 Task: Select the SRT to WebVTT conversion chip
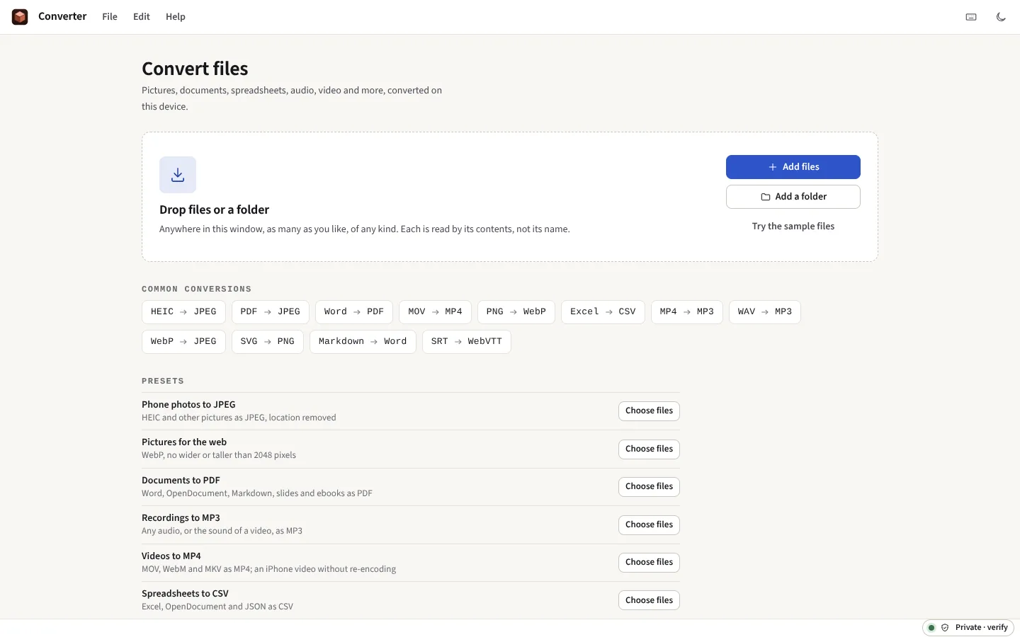(x=467, y=342)
